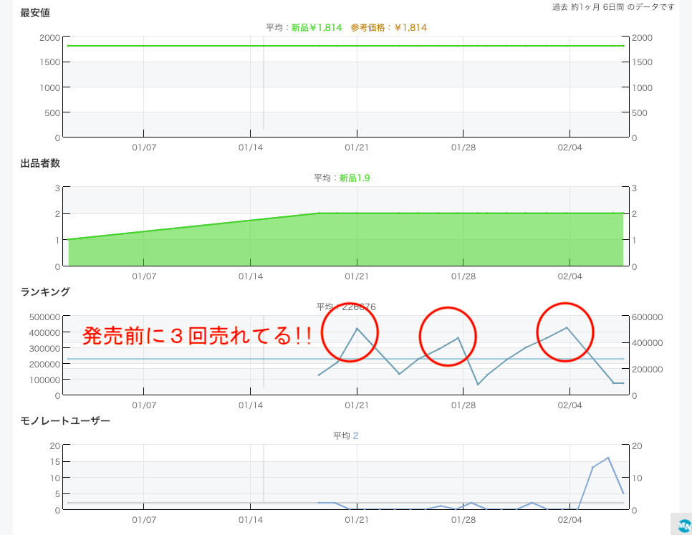Click the user chart peak after 02/04
The image size is (692, 535).
coord(608,458)
